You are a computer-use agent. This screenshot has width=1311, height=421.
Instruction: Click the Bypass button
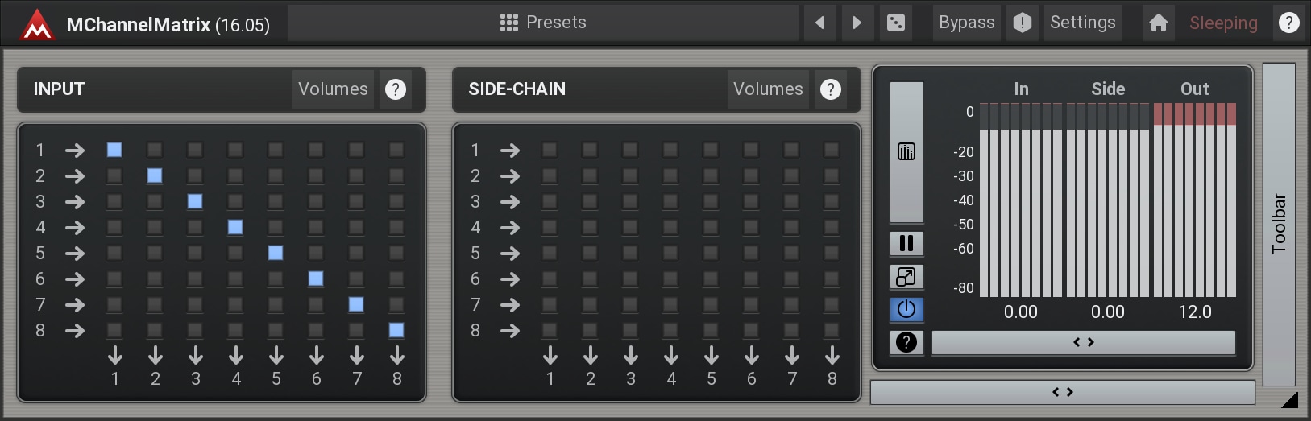tap(966, 23)
